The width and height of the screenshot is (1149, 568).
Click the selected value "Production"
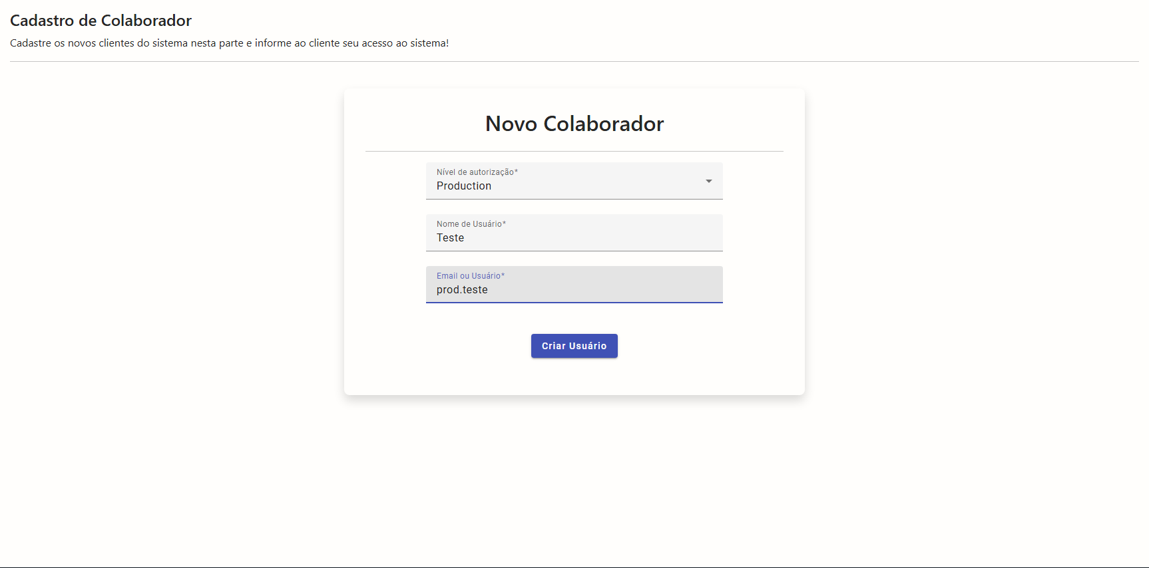point(464,186)
